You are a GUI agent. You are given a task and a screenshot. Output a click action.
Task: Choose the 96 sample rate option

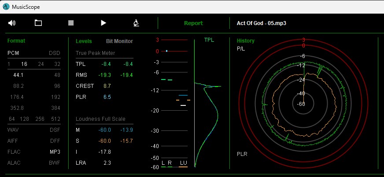point(56,86)
